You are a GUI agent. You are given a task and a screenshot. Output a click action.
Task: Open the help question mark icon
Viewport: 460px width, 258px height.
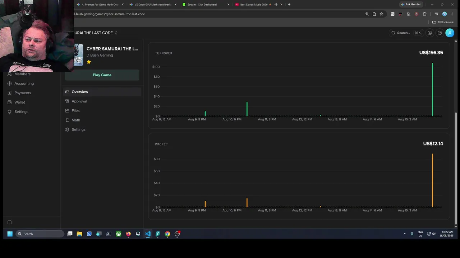440,33
